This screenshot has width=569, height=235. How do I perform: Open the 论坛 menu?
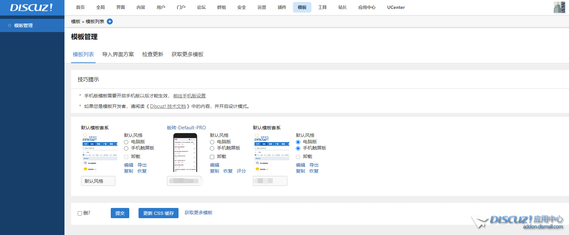[201, 7]
